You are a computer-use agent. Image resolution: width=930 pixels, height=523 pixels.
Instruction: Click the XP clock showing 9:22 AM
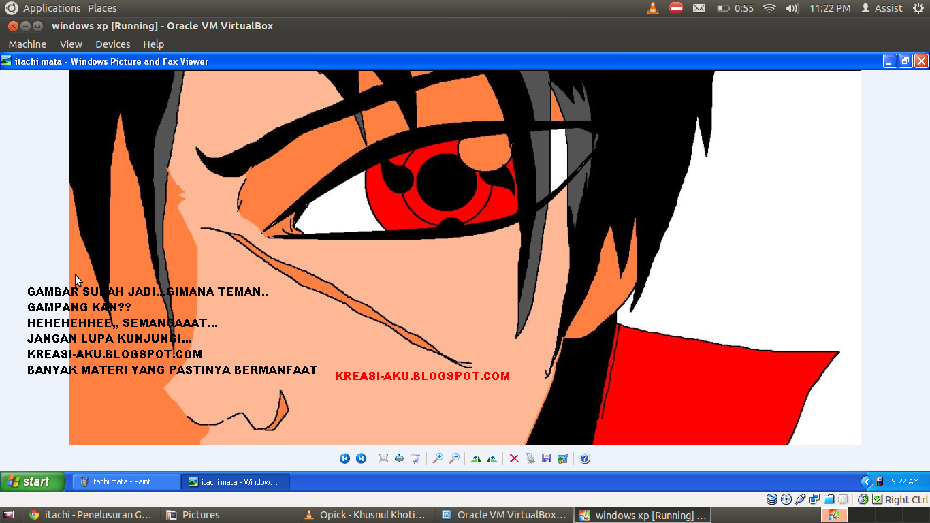tap(905, 481)
